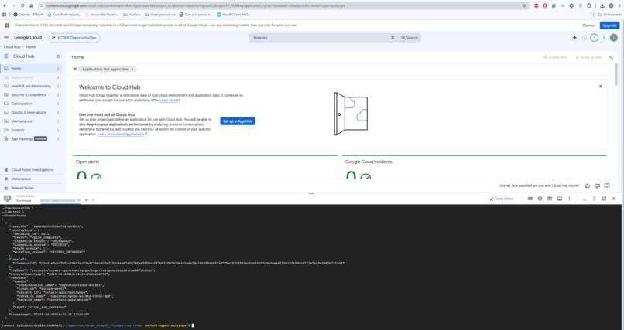Open Optimization in the sidebar
624x330 pixels.
tap(31, 104)
